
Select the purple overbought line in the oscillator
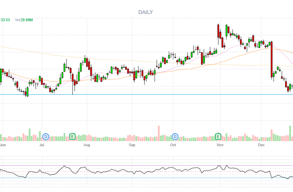(119, 166)
